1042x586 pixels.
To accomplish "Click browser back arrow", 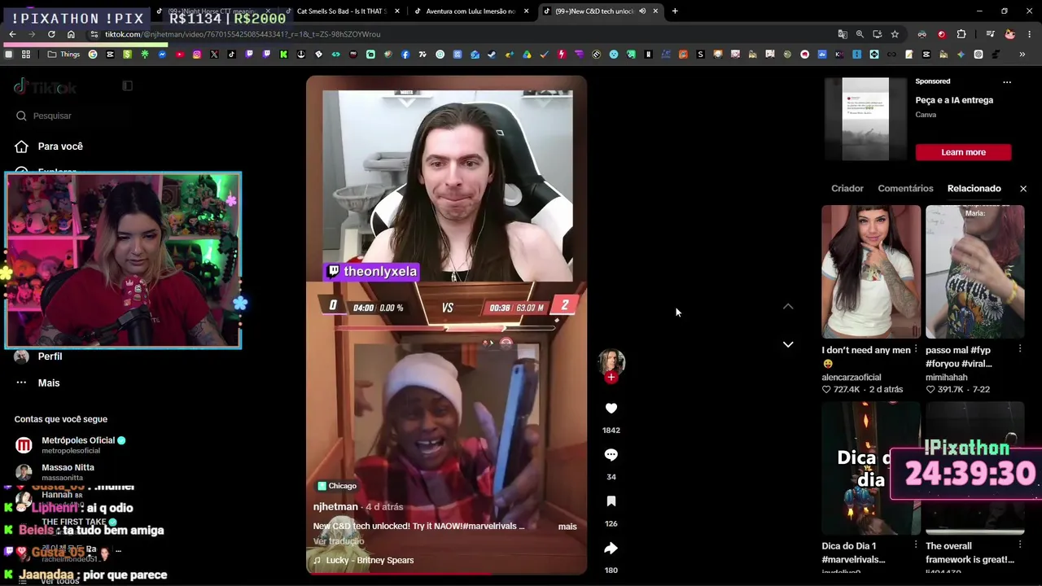I will [x=12, y=34].
